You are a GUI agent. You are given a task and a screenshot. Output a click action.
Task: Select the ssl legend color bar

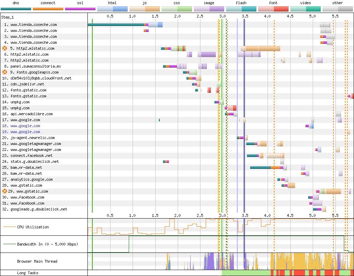[80, 9]
